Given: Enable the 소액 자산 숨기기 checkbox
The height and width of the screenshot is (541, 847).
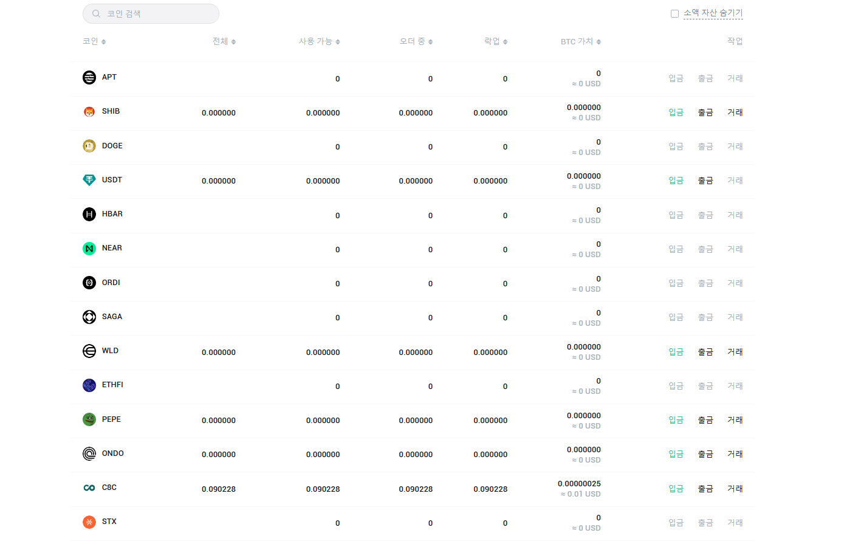Looking at the screenshot, I should (674, 13).
